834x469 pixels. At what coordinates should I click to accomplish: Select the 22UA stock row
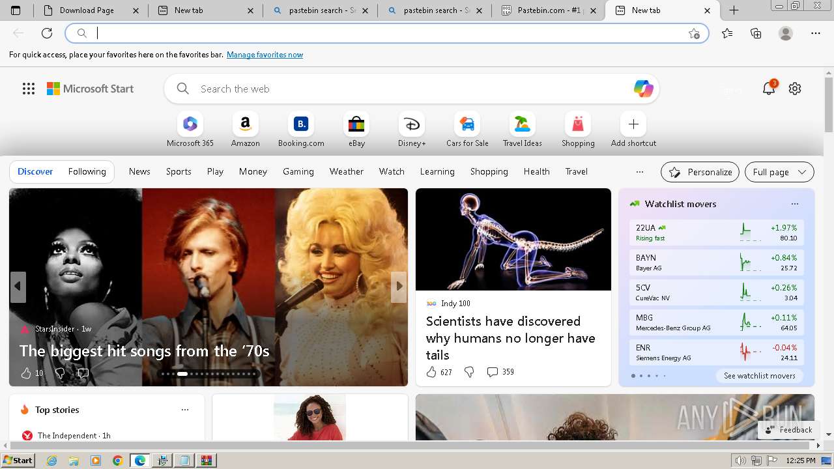716,233
